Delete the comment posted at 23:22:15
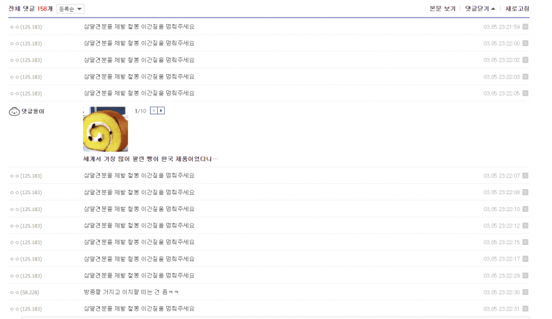Image resolution: width=552 pixels, height=319 pixels. pyautogui.click(x=525, y=242)
